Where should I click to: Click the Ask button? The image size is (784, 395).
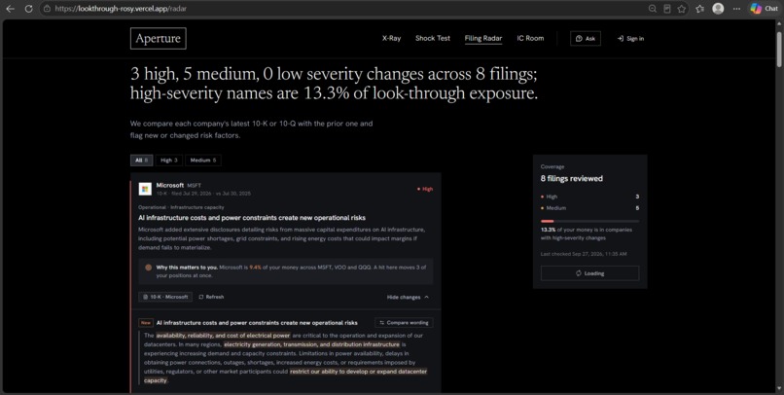pos(586,39)
